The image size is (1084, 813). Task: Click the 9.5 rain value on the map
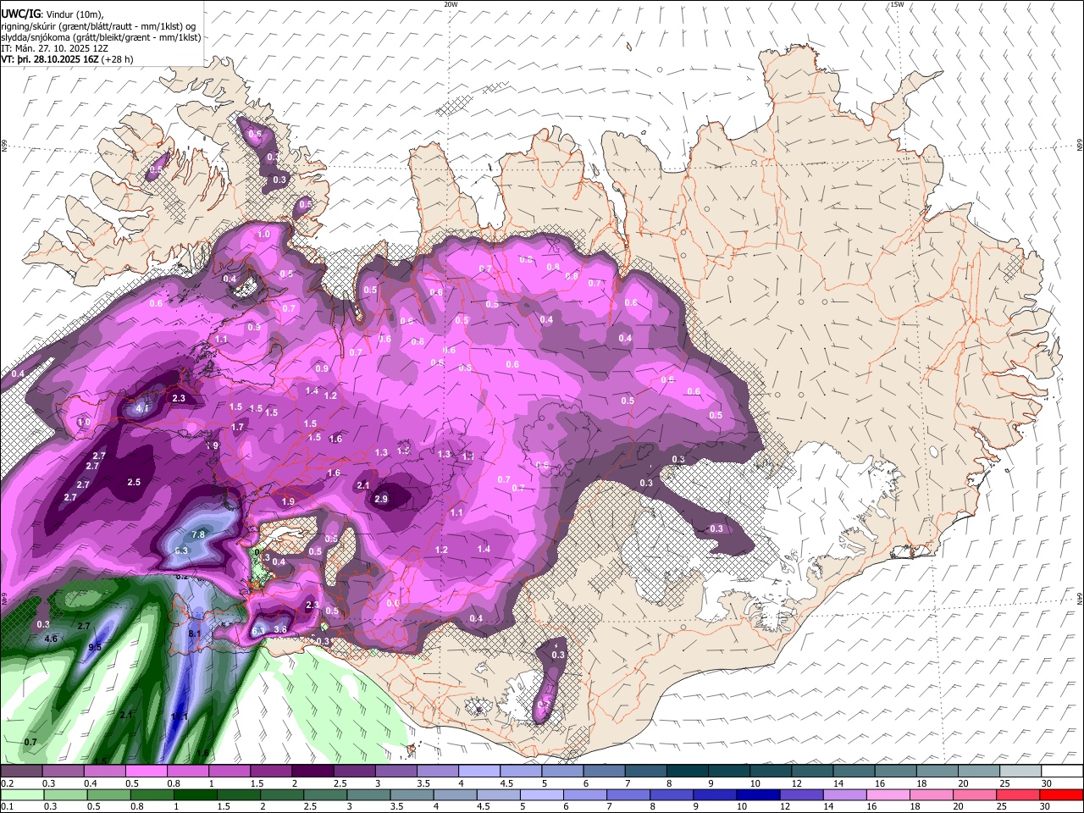(95, 648)
